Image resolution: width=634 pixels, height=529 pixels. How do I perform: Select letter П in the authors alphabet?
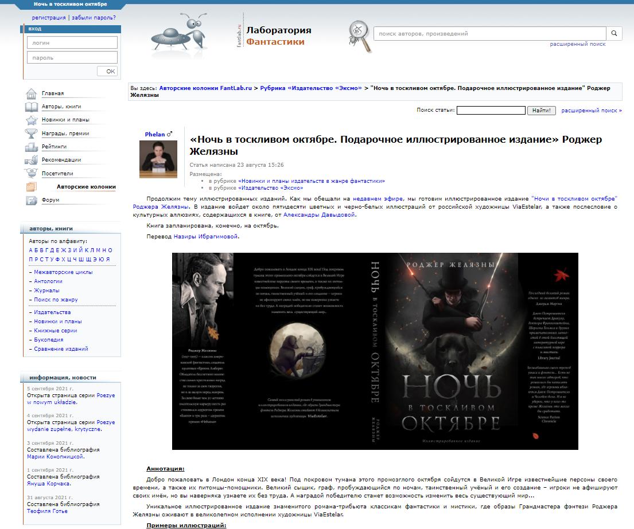click(31, 259)
